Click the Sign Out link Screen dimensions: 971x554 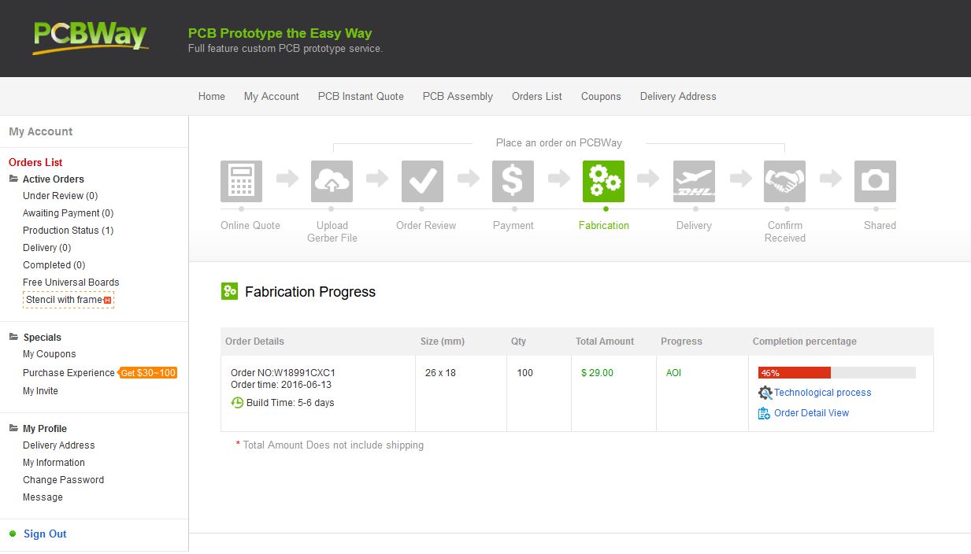[45, 534]
